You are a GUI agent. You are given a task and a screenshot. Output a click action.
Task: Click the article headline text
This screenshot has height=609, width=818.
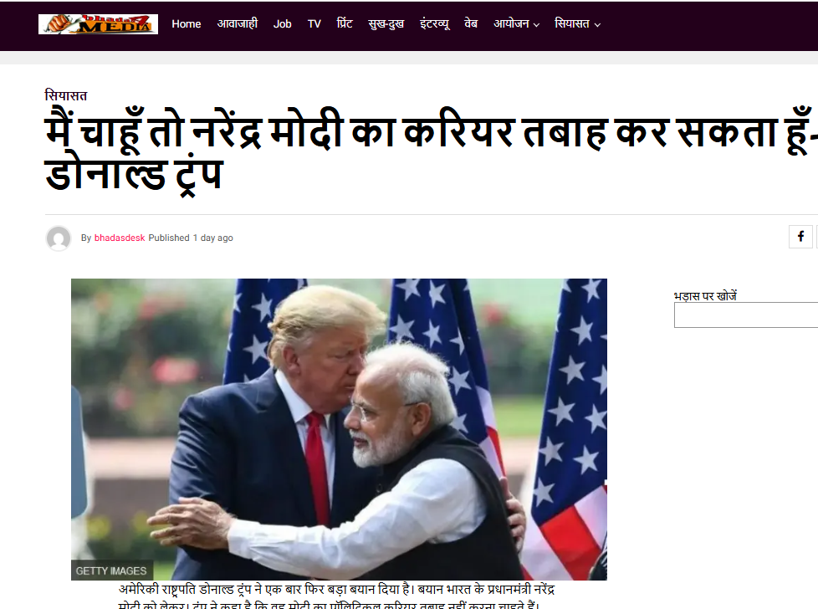pos(432,152)
